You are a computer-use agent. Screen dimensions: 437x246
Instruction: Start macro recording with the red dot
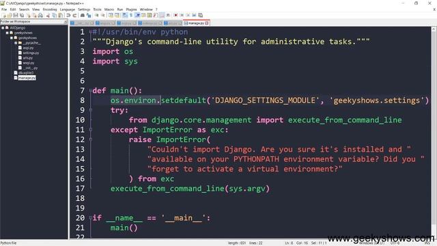point(176,15)
